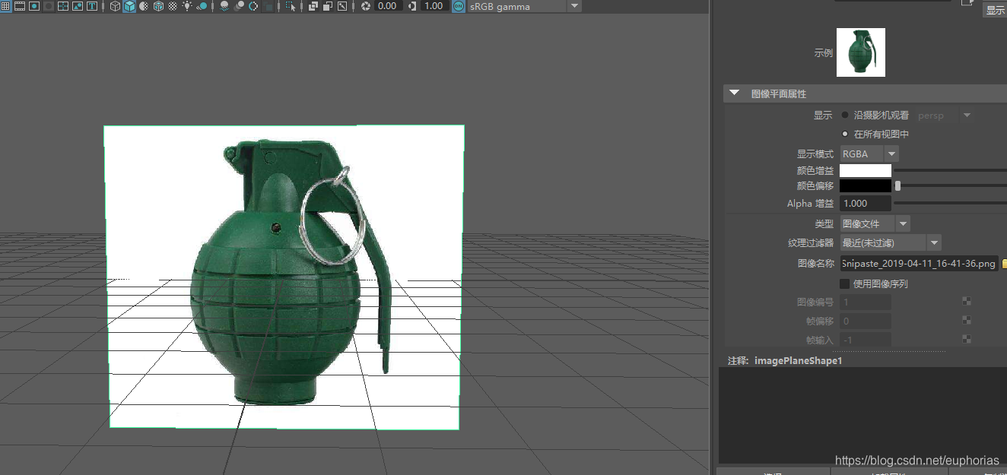This screenshot has height=475, width=1007.
Task: Toggle viewport shadows icon
Action: pyautogui.click(x=202, y=6)
